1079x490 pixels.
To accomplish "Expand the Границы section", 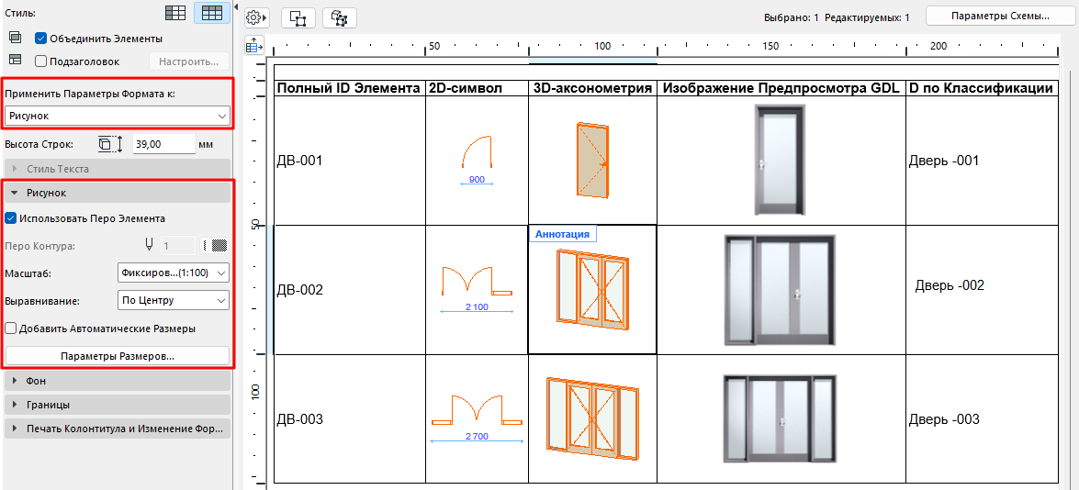I will [x=117, y=405].
